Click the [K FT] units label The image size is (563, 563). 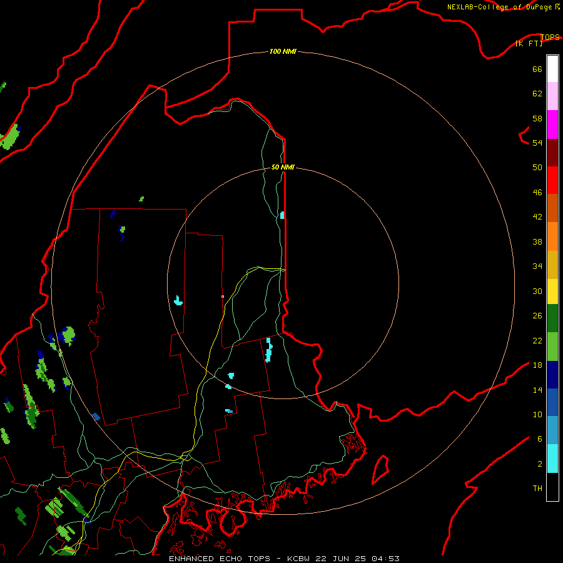529,44
